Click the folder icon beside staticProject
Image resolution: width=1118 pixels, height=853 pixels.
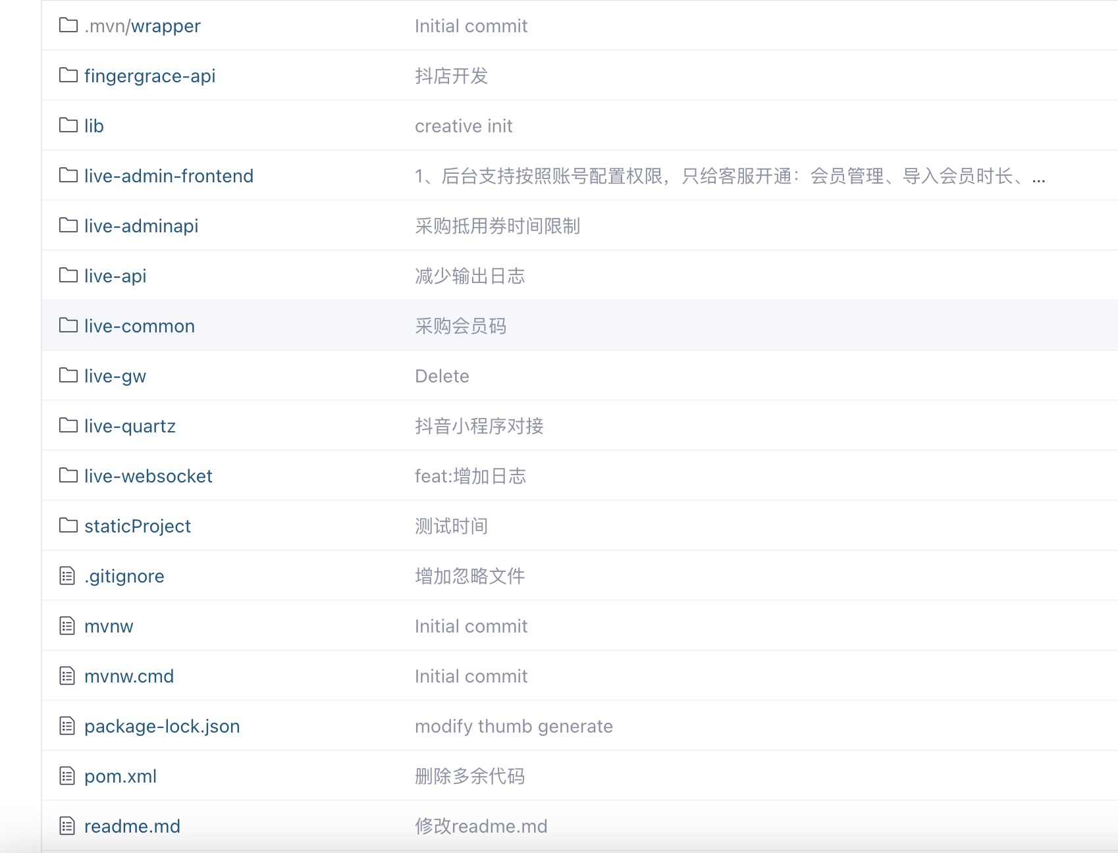coord(68,525)
